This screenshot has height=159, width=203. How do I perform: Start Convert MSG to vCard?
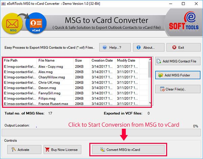pyautogui.click(x=128, y=150)
